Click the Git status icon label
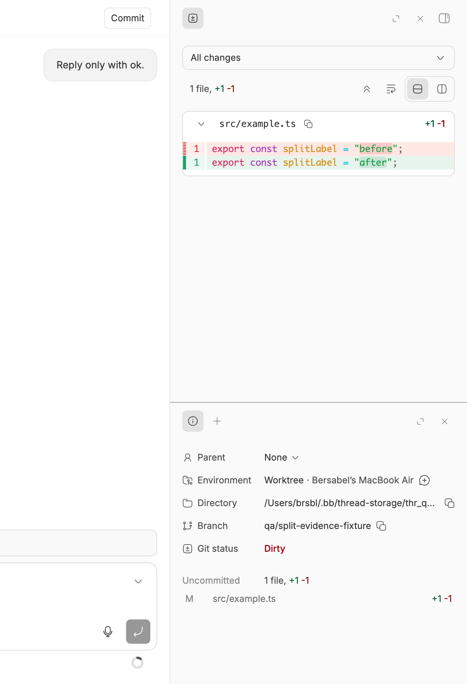The height and width of the screenshot is (684, 467). (188, 549)
